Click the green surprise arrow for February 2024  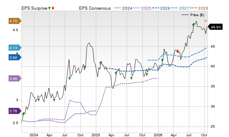(39, 100)
